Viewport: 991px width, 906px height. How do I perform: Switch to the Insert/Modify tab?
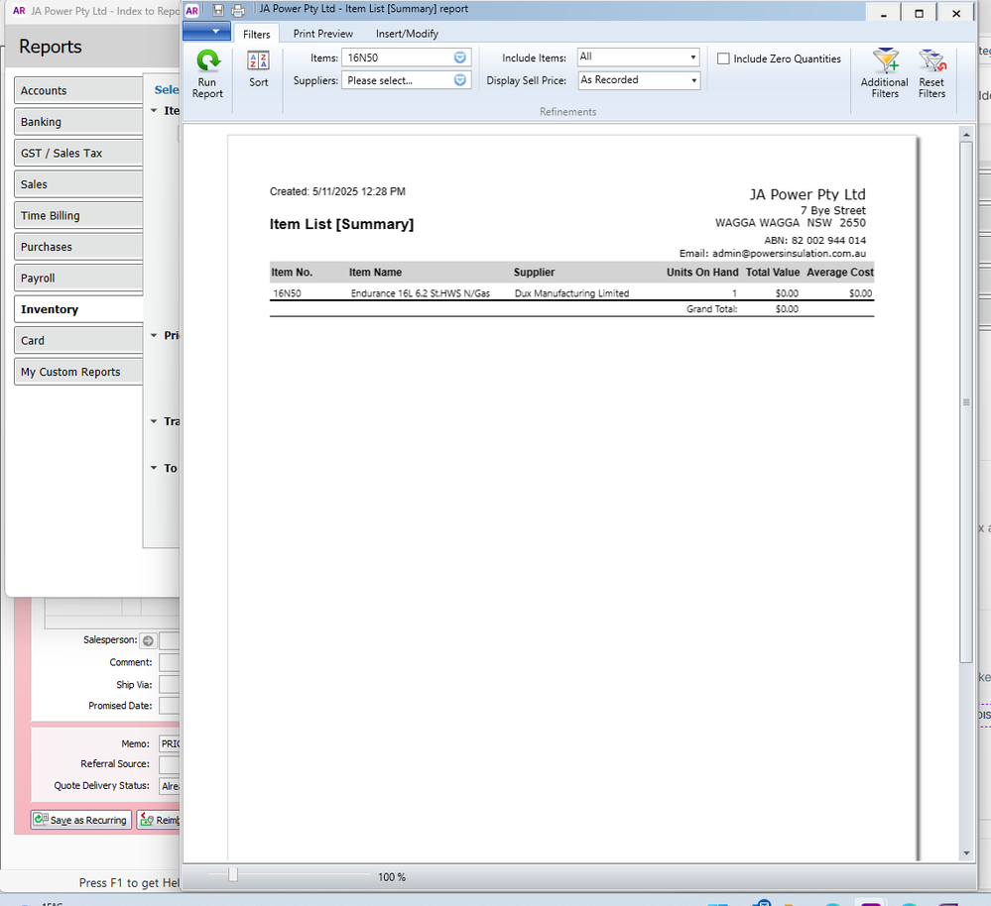pos(407,34)
